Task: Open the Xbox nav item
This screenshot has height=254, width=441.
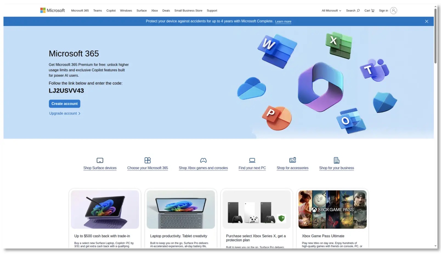Action: click(x=154, y=10)
